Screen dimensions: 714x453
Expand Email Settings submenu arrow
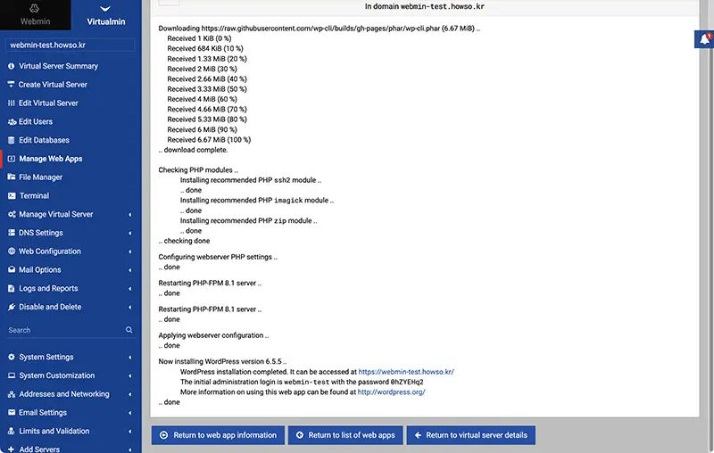click(x=130, y=413)
